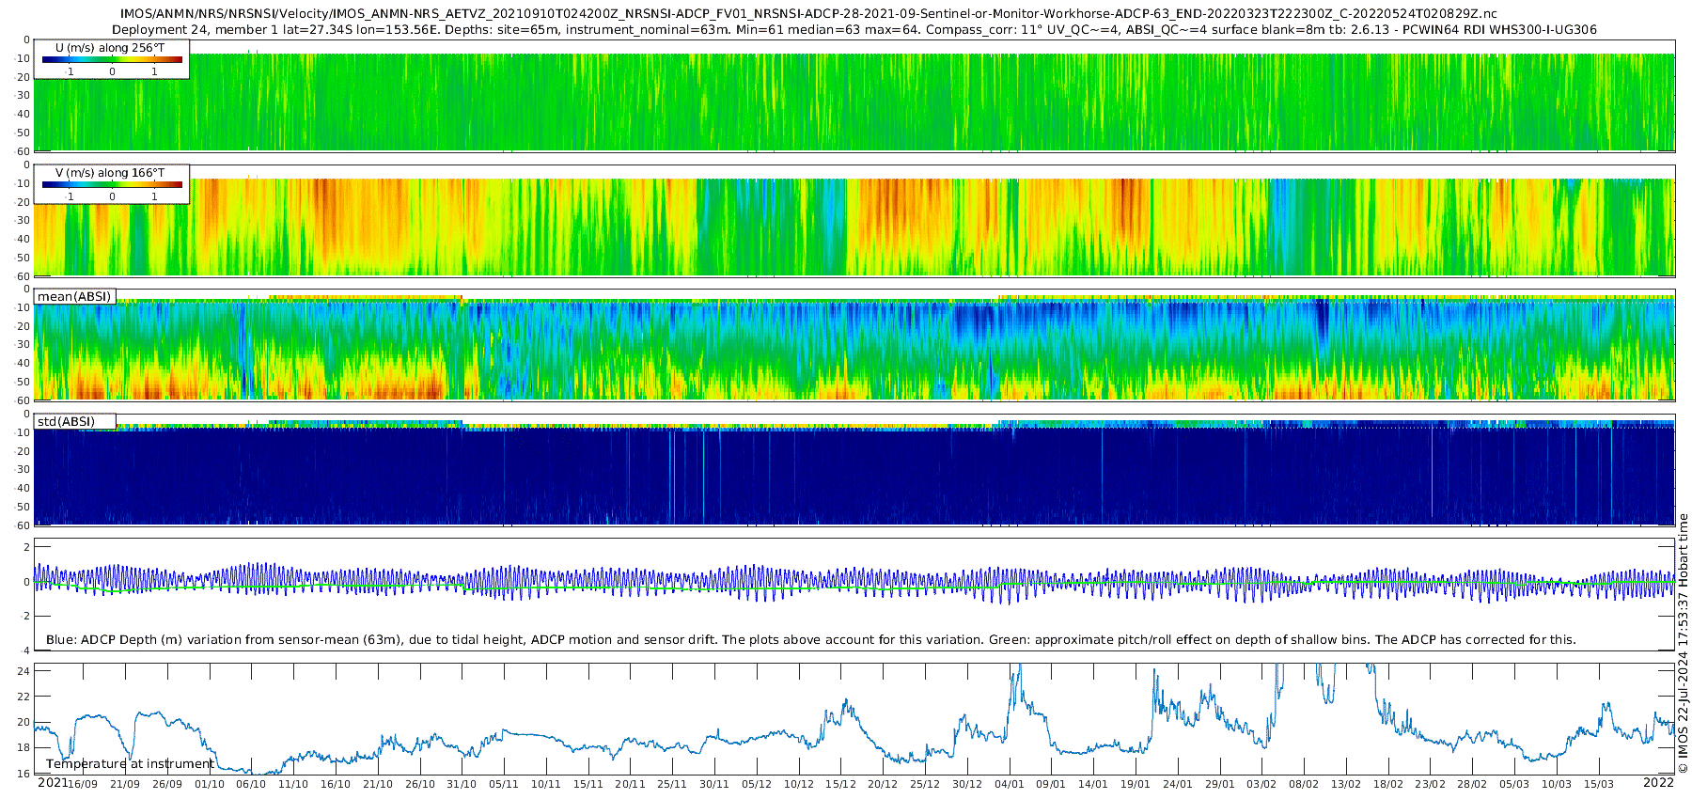Click the '2' tick on ADCP depth axis

(x=26, y=546)
